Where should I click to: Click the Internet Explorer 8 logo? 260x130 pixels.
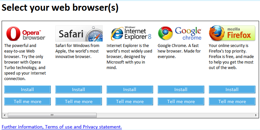131,33
